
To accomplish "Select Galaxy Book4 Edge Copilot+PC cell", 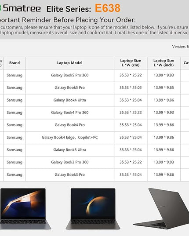I will point(70,138).
